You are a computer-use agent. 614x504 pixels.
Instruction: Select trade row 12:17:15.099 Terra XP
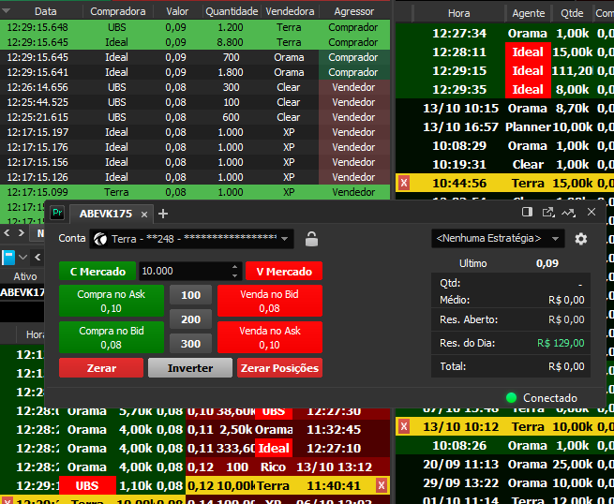195,192
